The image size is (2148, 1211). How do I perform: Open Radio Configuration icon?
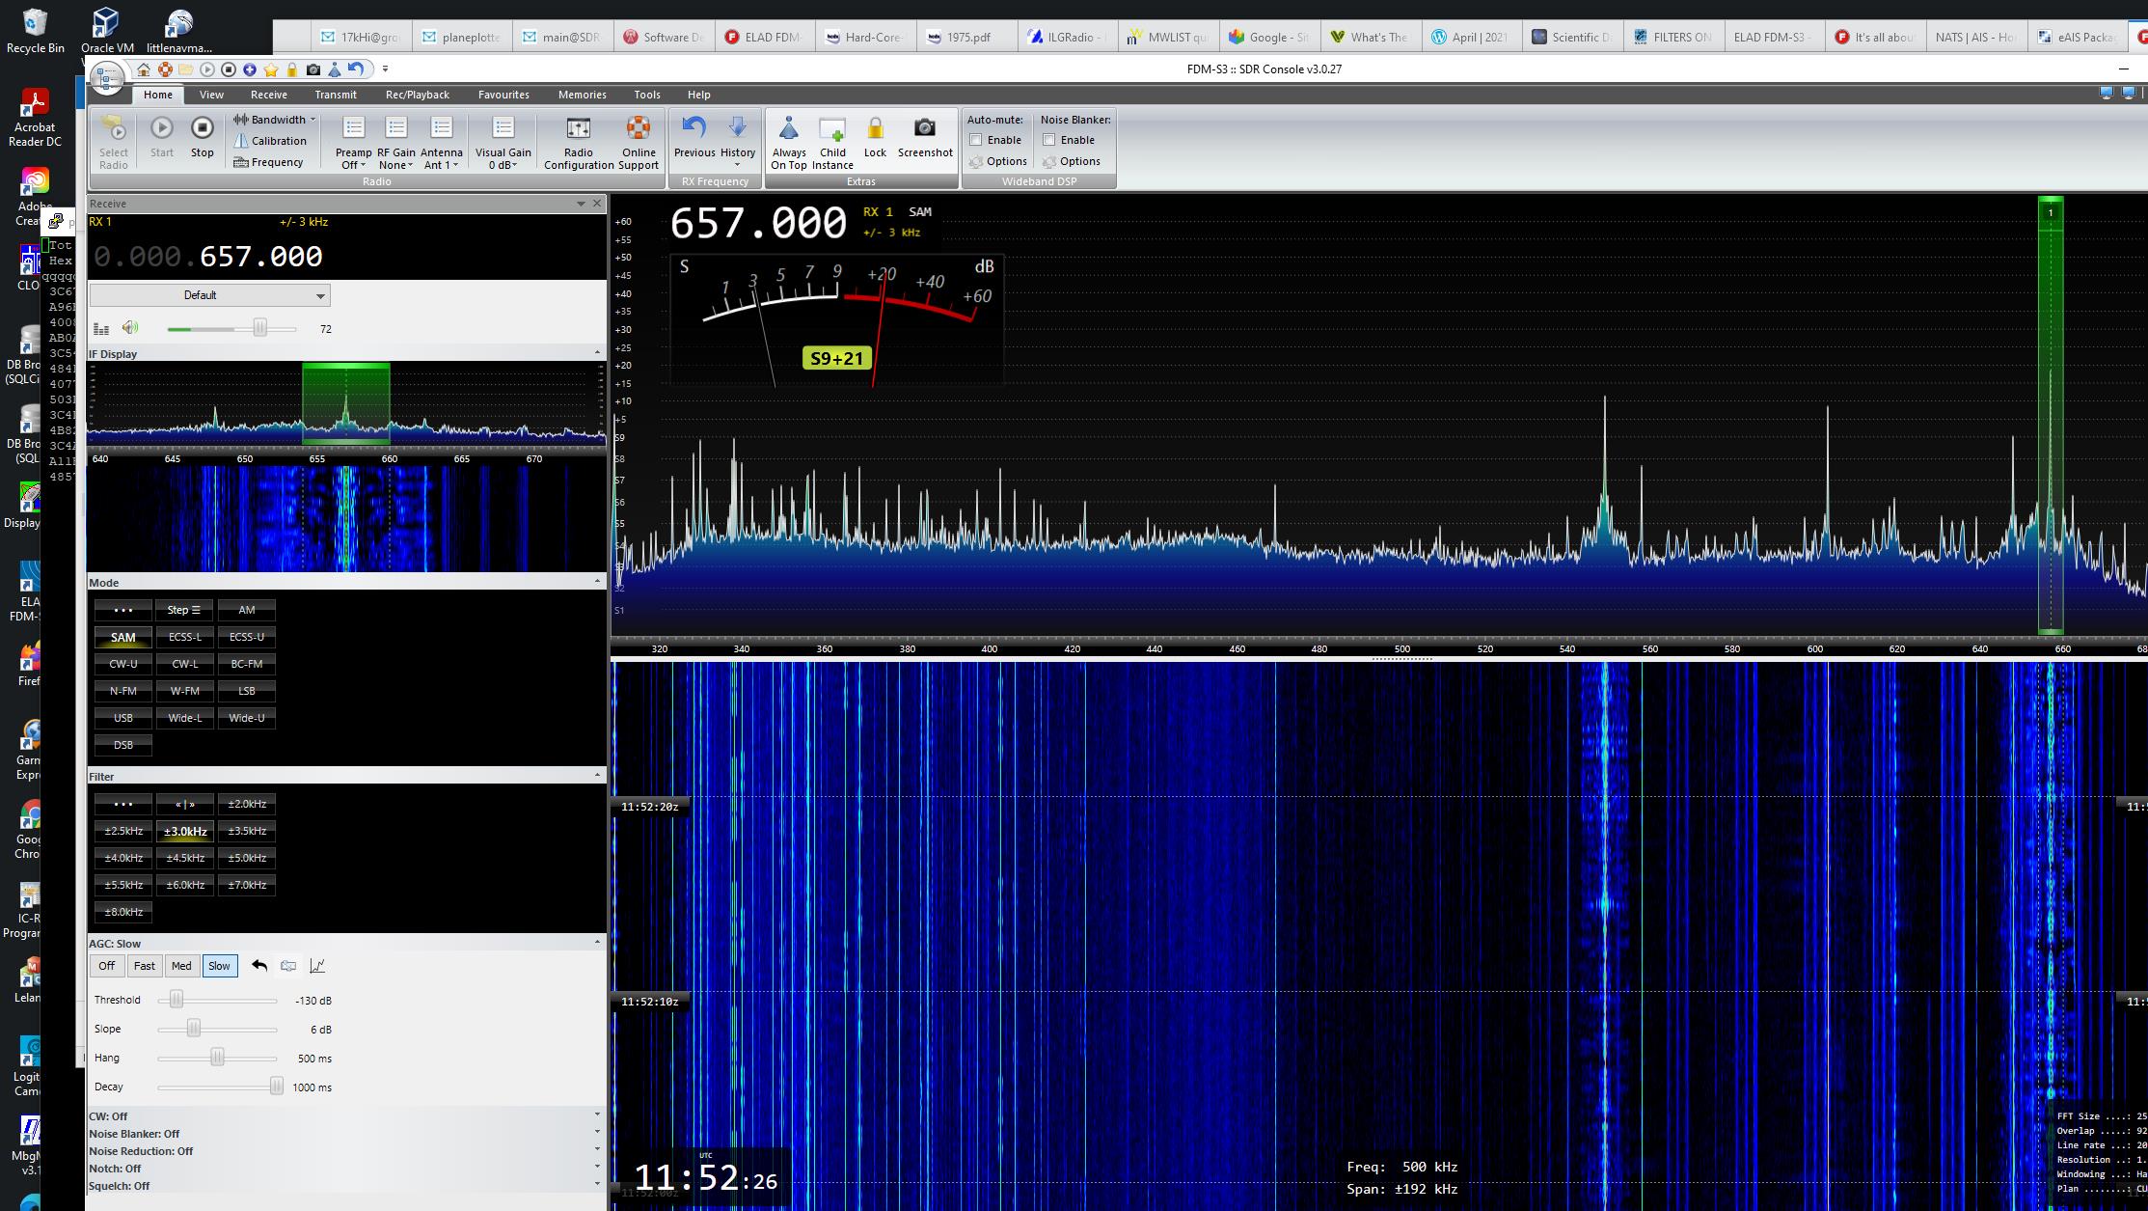[578, 128]
